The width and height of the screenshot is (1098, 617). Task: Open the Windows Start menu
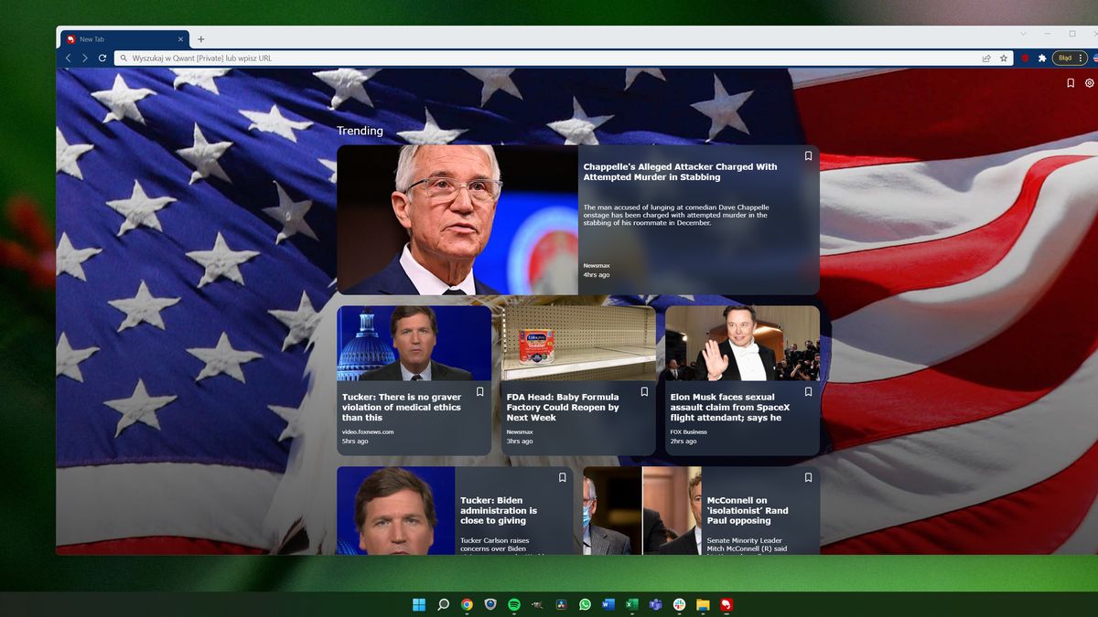(419, 604)
